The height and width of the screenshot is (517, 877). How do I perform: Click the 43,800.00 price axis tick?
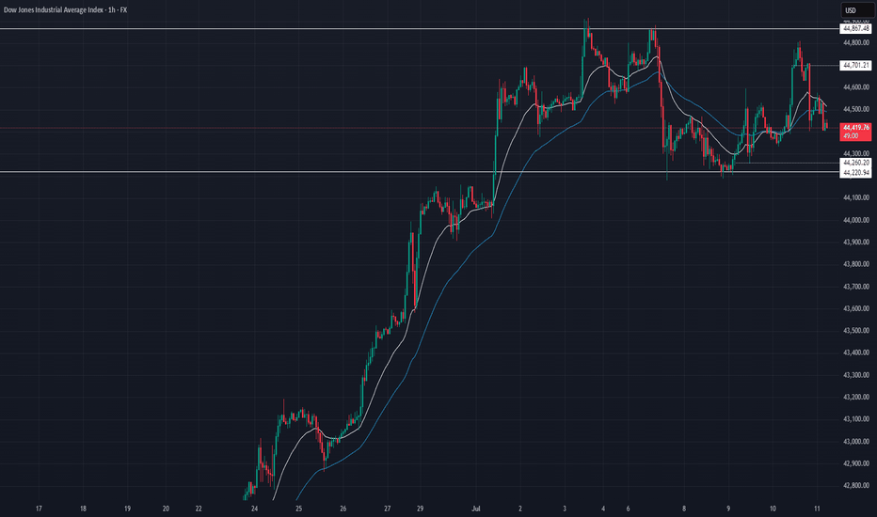[855, 264]
